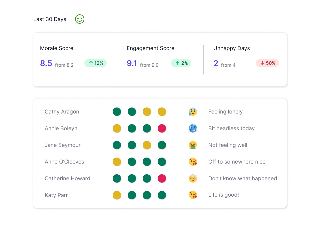Select the last green dot for Anne O'Cleeves
This screenshot has height=233, width=320.
(x=162, y=162)
